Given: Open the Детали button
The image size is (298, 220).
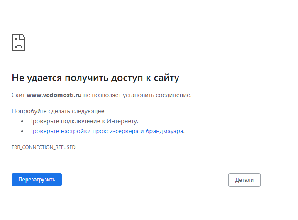Looking at the screenshot, I should click(x=244, y=180).
